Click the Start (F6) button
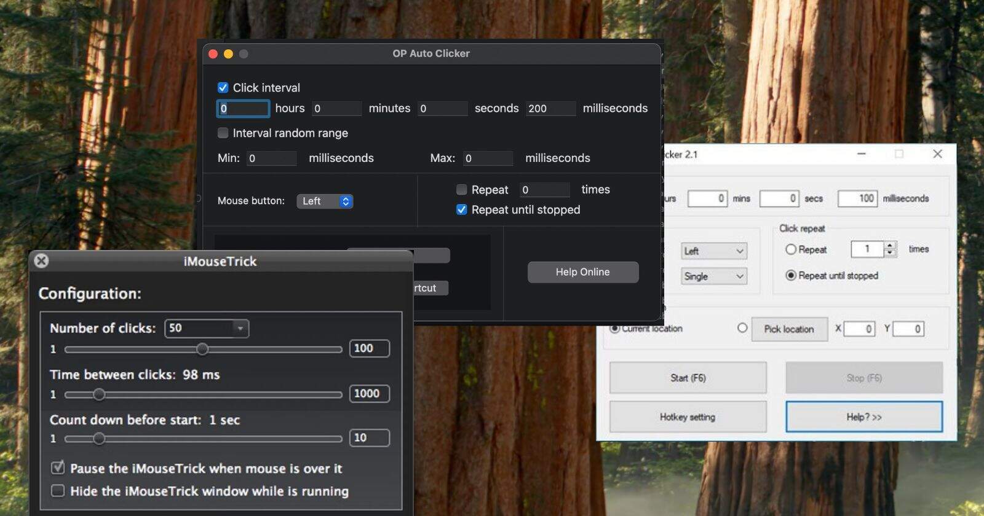 [688, 378]
